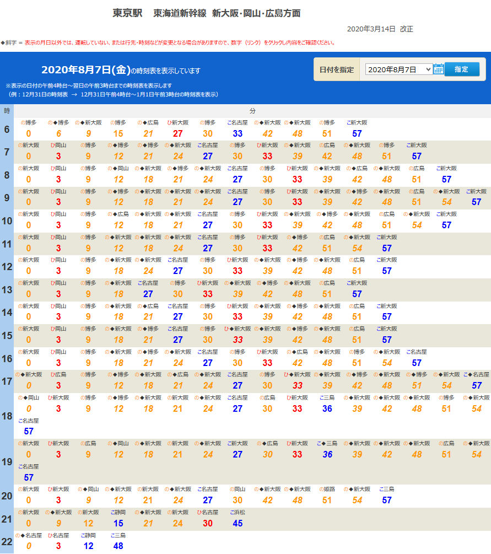Click the 20時51分 姫路 departure
Image resolution: width=491 pixels, height=554 pixels.
click(327, 500)
